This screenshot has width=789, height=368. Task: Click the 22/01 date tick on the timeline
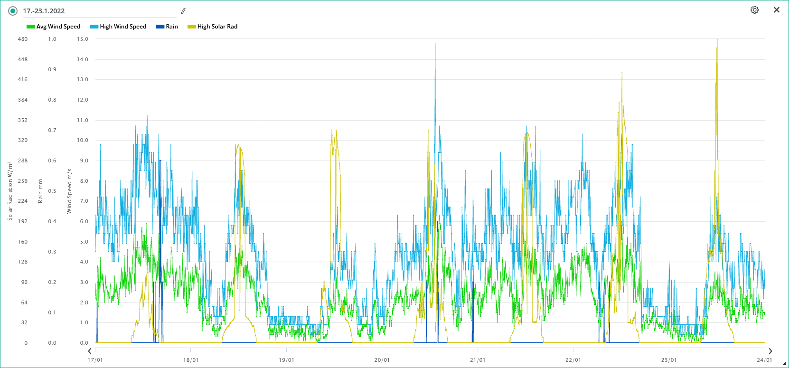tap(573, 360)
